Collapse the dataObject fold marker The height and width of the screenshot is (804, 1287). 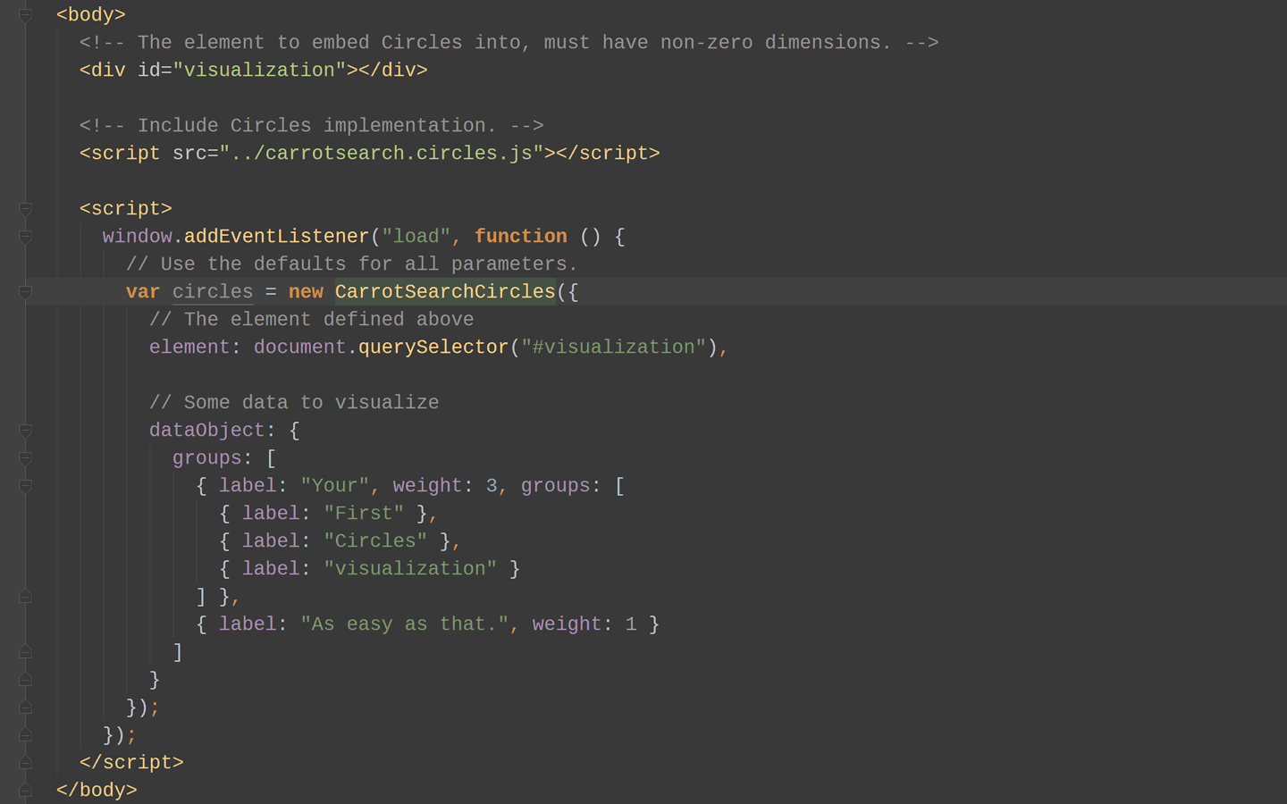pyautogui.click(x=25, y=431)
